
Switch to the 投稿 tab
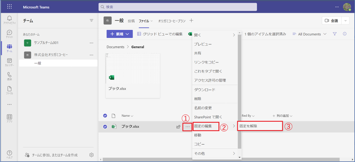point(131,21)
